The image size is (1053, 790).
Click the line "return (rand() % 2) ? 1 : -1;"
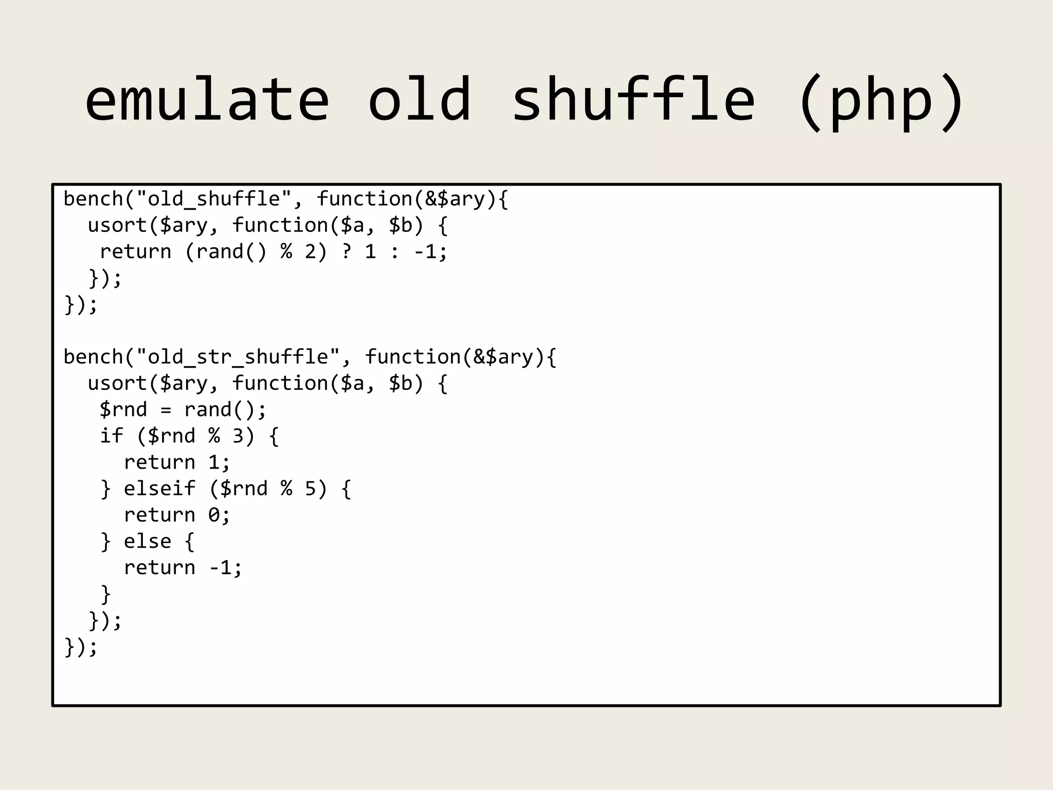click(x=274, y=252)
